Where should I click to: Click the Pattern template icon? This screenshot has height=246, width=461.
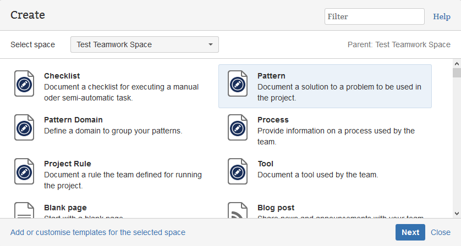pyautogui.click(x=237, y=83)
